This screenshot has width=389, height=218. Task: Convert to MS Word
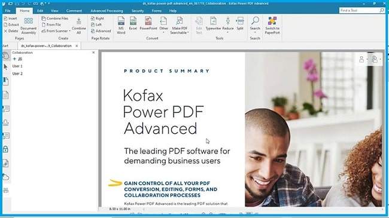(x=121, y=26)
